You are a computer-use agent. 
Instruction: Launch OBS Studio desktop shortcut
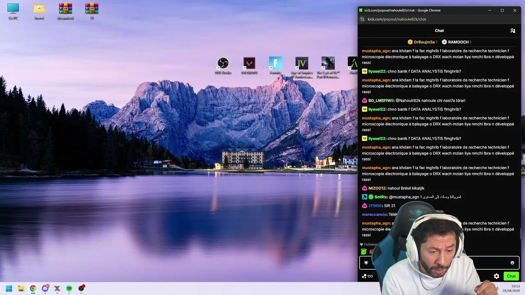point(223,66)
